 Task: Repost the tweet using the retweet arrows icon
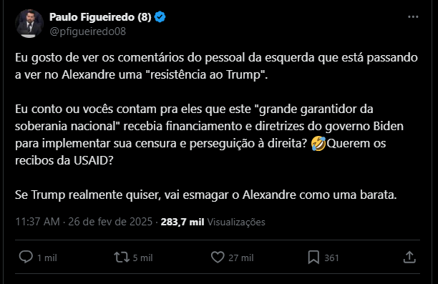122,258
